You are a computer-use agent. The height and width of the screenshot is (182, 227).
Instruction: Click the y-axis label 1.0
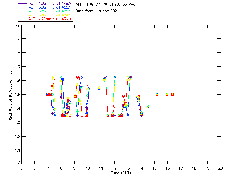(17, 163)
